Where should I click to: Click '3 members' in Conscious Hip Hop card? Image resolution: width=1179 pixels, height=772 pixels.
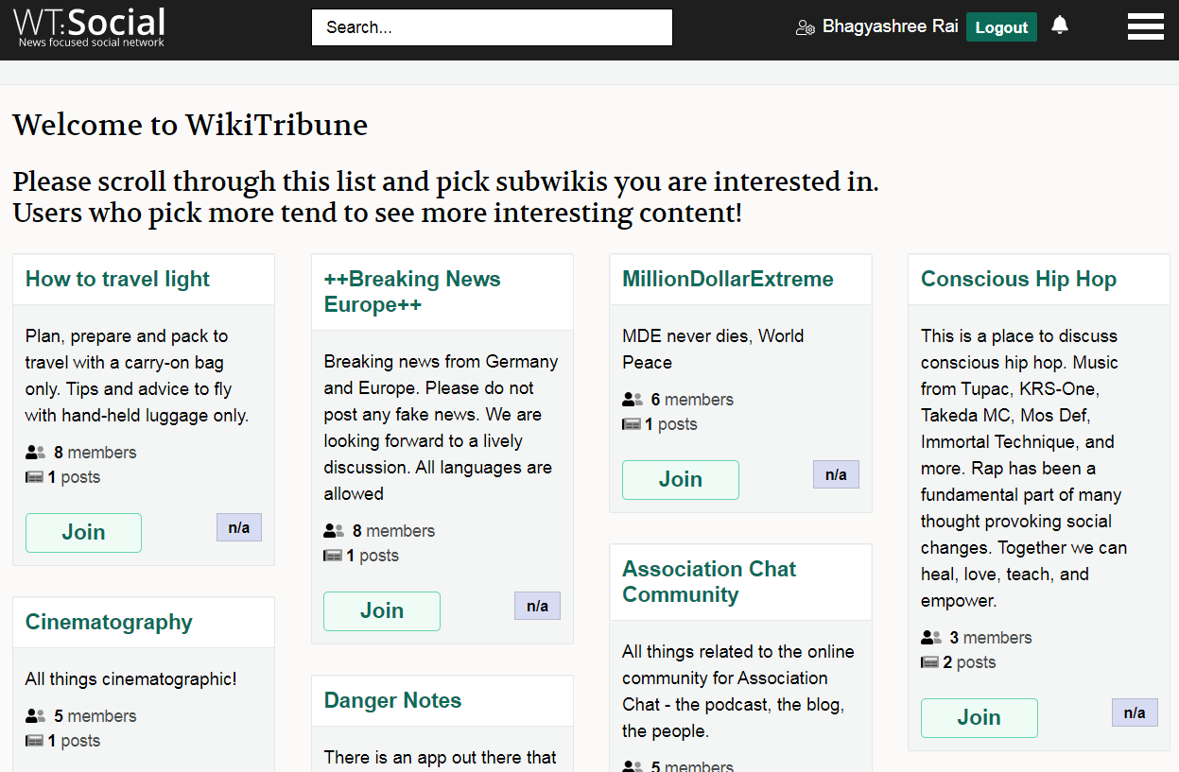[x=991, y=638]
